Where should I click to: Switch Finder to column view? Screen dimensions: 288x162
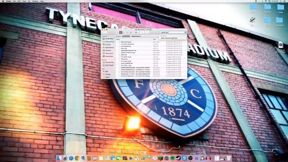[x=124, y=32]
